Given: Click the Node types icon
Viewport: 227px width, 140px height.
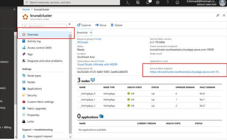Looking at the screenshot, I should [24, 76].
